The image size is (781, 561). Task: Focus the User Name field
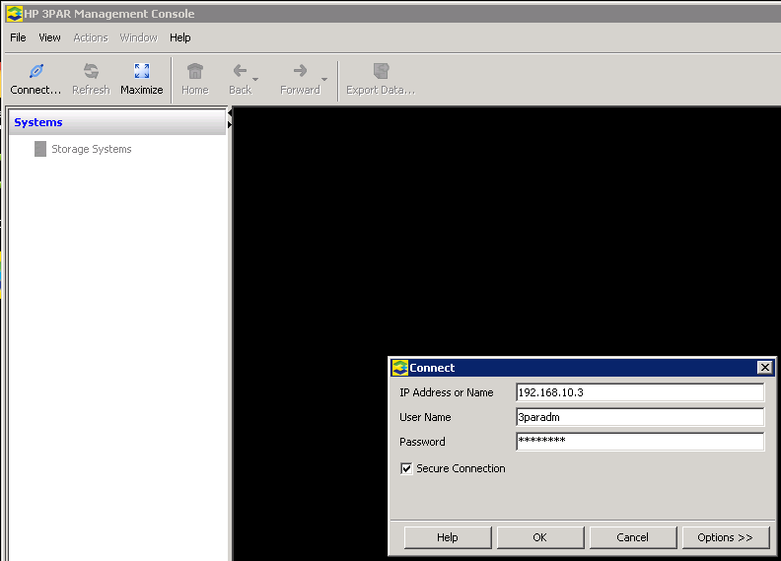pyautogui.click(x=640, y=417)
